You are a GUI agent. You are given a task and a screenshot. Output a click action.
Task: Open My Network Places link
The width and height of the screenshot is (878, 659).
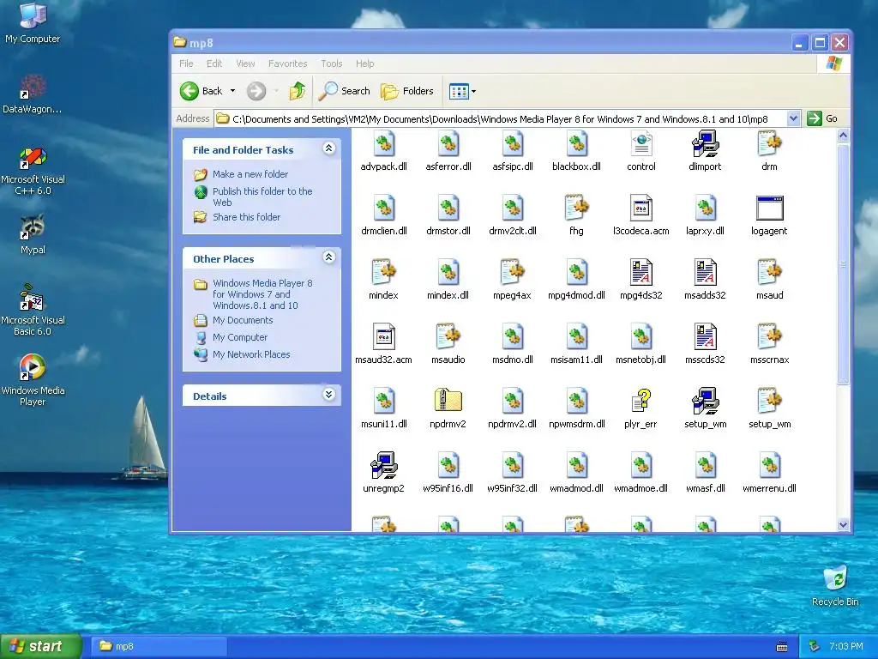coord(251,354)
